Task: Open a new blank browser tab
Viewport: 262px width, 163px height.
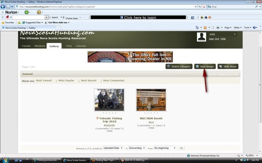Action: coord(58,28)
